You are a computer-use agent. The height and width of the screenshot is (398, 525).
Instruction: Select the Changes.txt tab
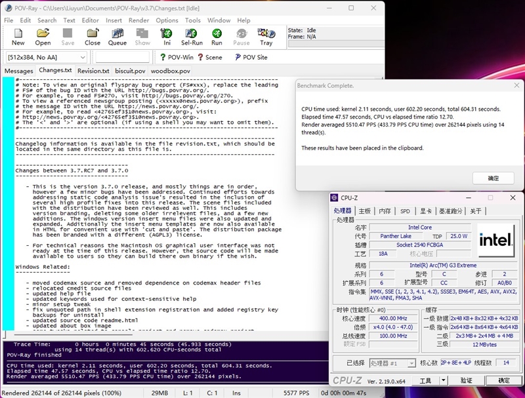pyautogui.click(x=55, y=70)
